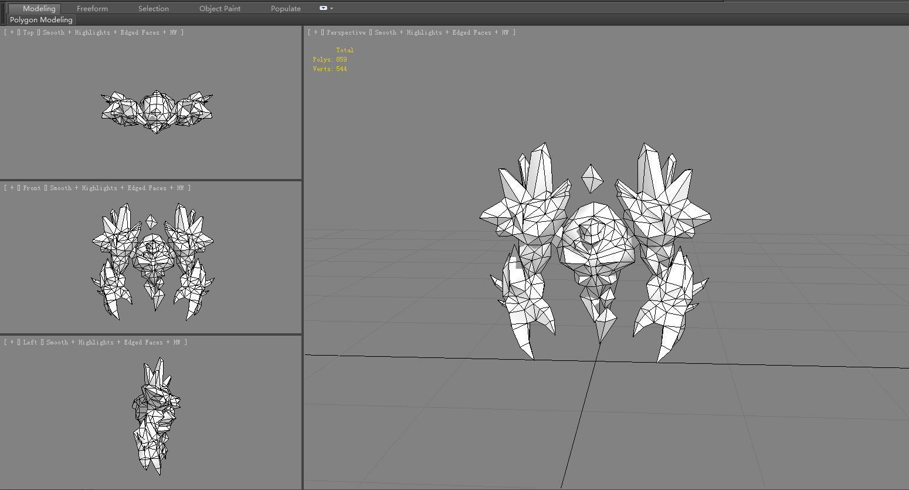The image size is (909, 490).
Task: Select the floating diamond crystal in Perspective view
Action: click(592, 178)
